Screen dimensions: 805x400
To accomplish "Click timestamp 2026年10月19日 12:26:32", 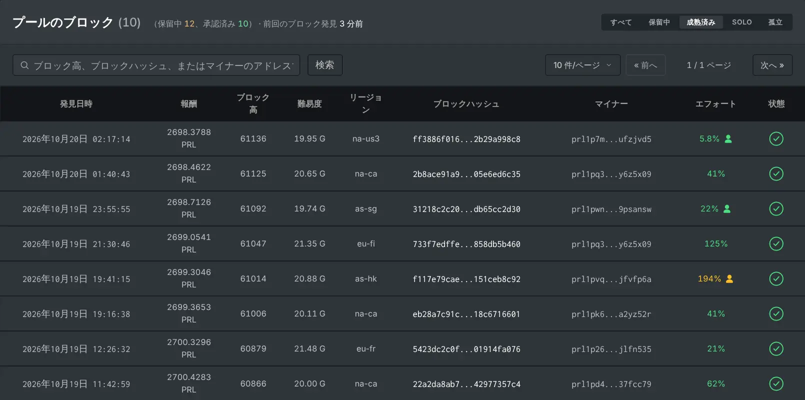I will tap(76, 349).
